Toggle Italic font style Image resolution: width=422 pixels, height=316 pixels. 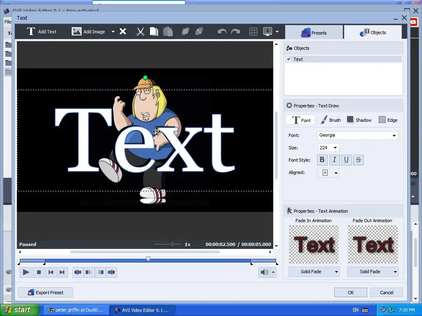pyautogui.click(x=334, y=160)
